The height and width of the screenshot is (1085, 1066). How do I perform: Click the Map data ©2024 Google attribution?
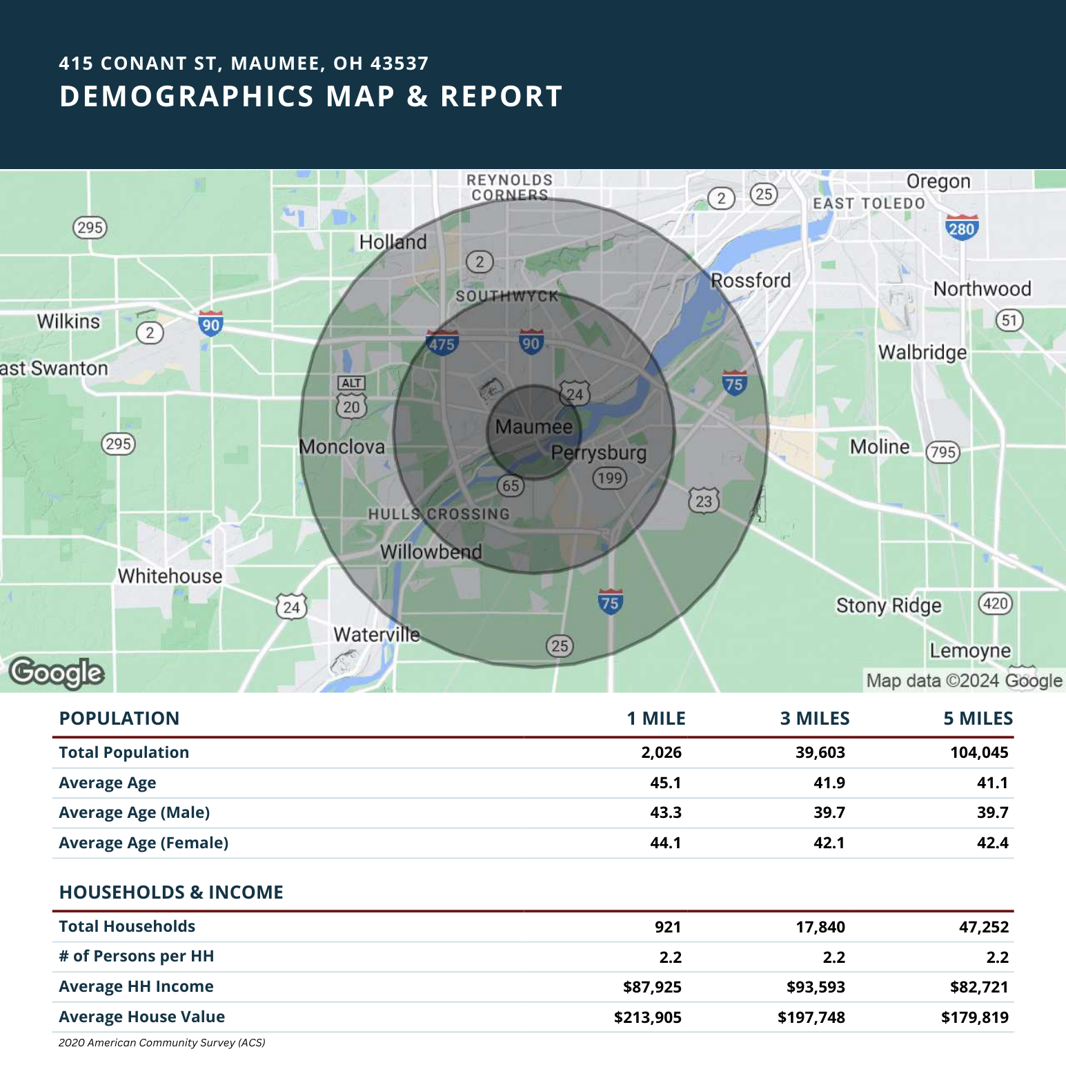coord(964,681)
